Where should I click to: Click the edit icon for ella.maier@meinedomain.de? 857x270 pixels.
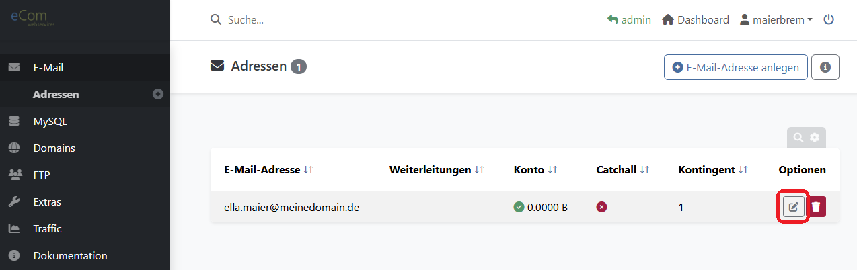click(x=793, y=206)
